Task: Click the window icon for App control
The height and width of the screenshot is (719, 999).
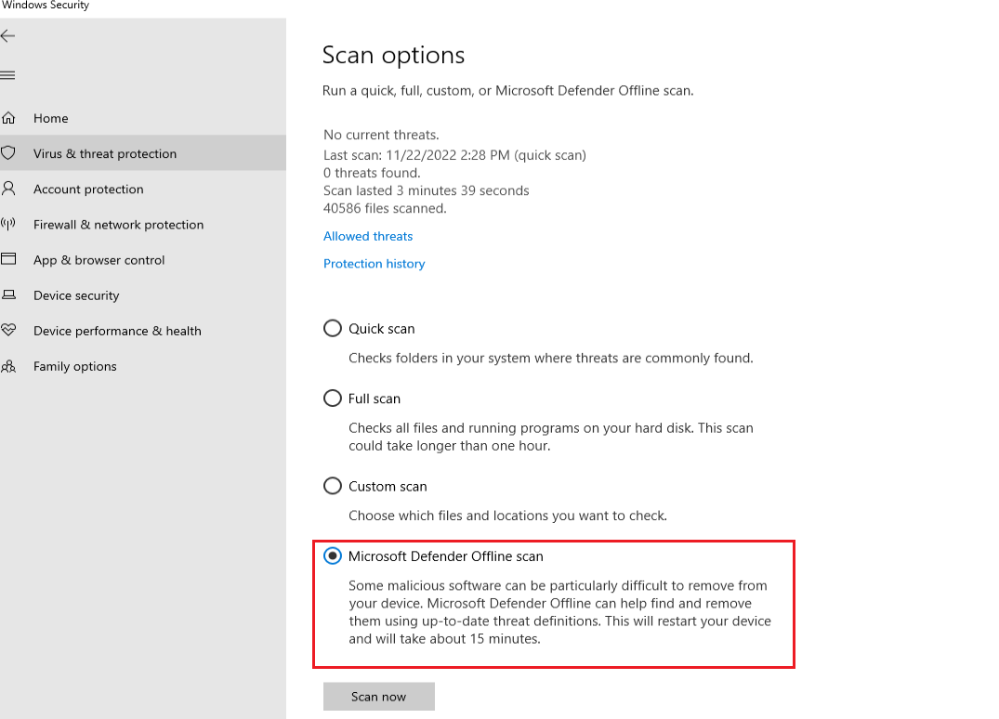Action: (8, 258)
